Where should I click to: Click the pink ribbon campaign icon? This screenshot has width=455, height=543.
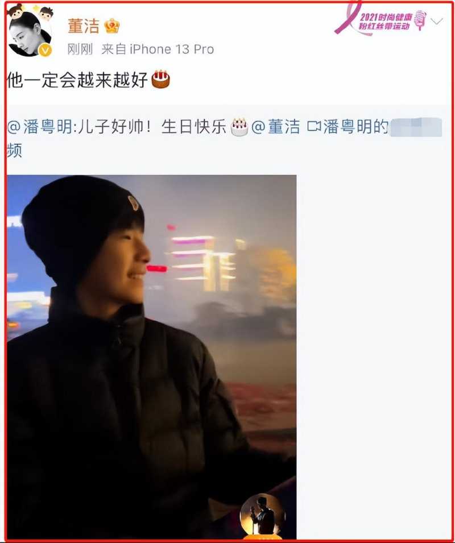[x=348, y=18]
